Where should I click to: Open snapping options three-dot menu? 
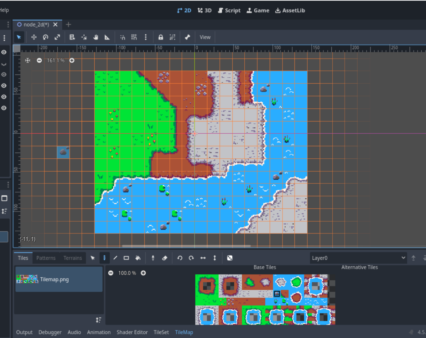coord(146,37)
